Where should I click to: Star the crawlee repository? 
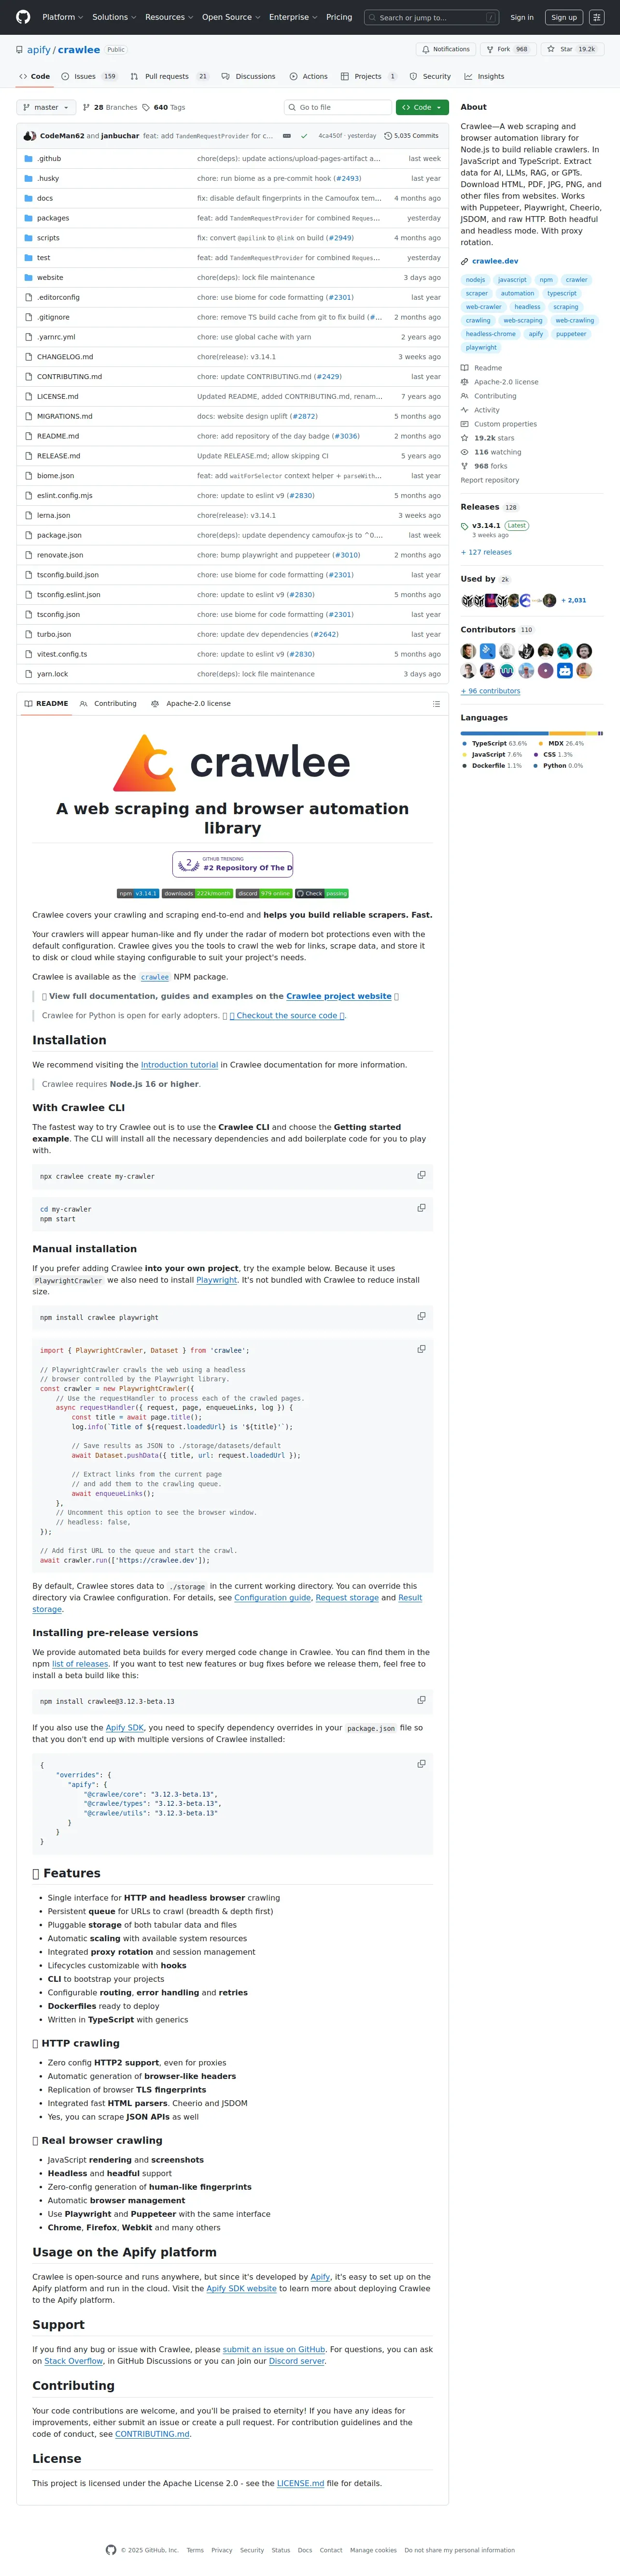571,49
